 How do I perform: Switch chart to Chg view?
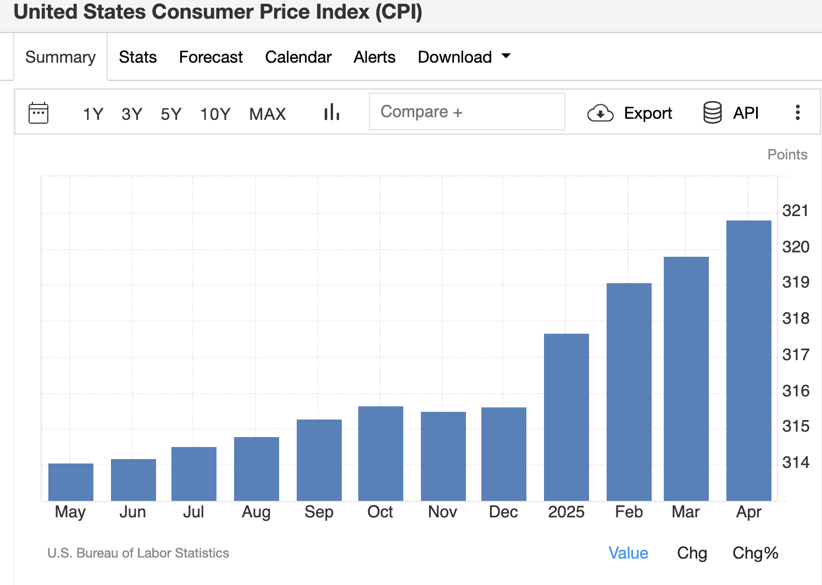692,553
